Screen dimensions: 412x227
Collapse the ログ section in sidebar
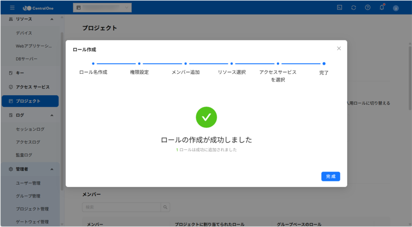(51, 115)
